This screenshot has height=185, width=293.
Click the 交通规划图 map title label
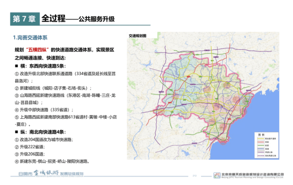click(138, 36)
